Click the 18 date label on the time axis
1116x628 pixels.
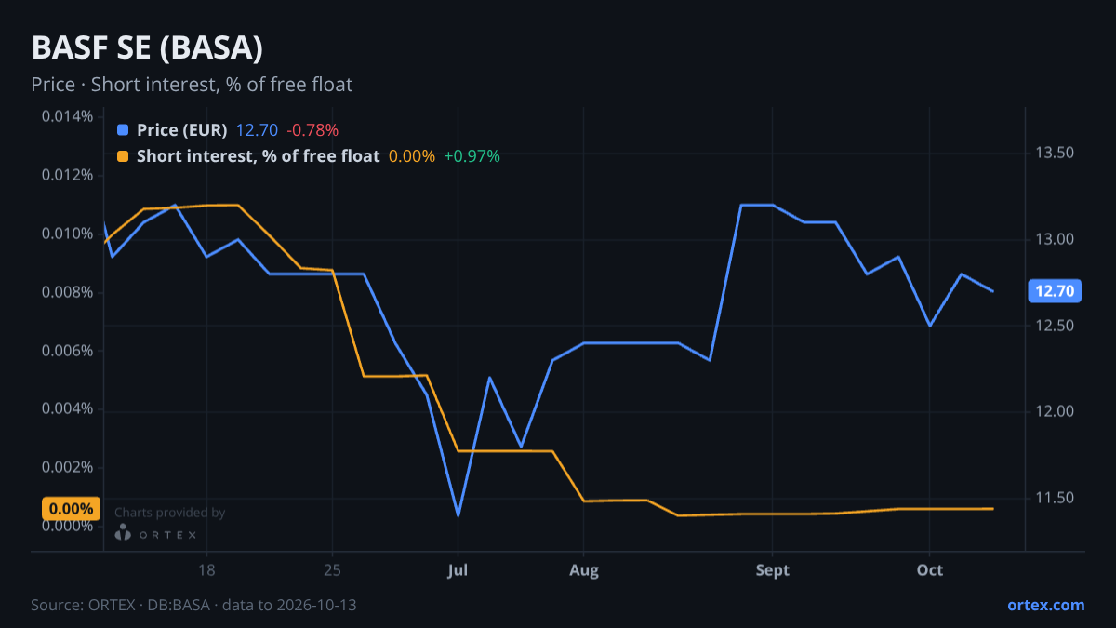point(206,570)
